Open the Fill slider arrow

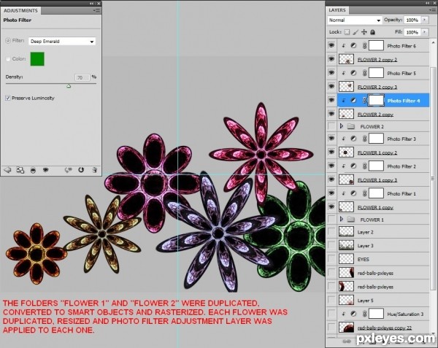tap(425, 32)
